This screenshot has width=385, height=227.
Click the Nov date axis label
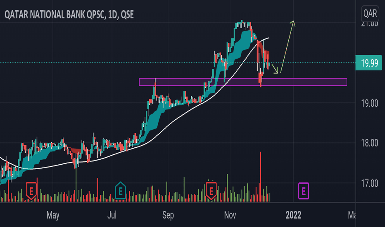(230, 215)
